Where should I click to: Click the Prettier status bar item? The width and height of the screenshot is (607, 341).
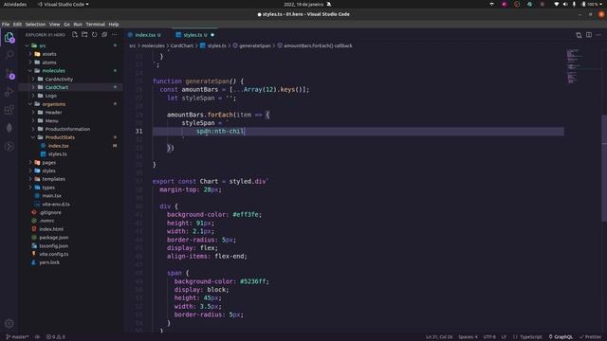tap(590, 337)
